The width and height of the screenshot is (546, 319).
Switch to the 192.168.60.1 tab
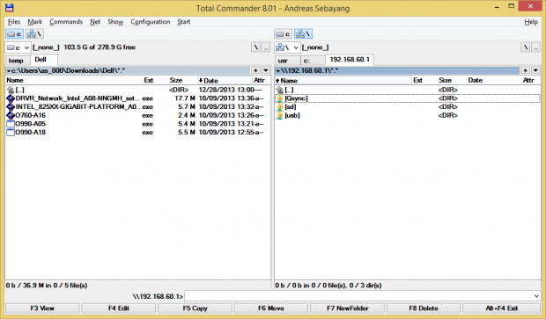(x=350, y=60)
